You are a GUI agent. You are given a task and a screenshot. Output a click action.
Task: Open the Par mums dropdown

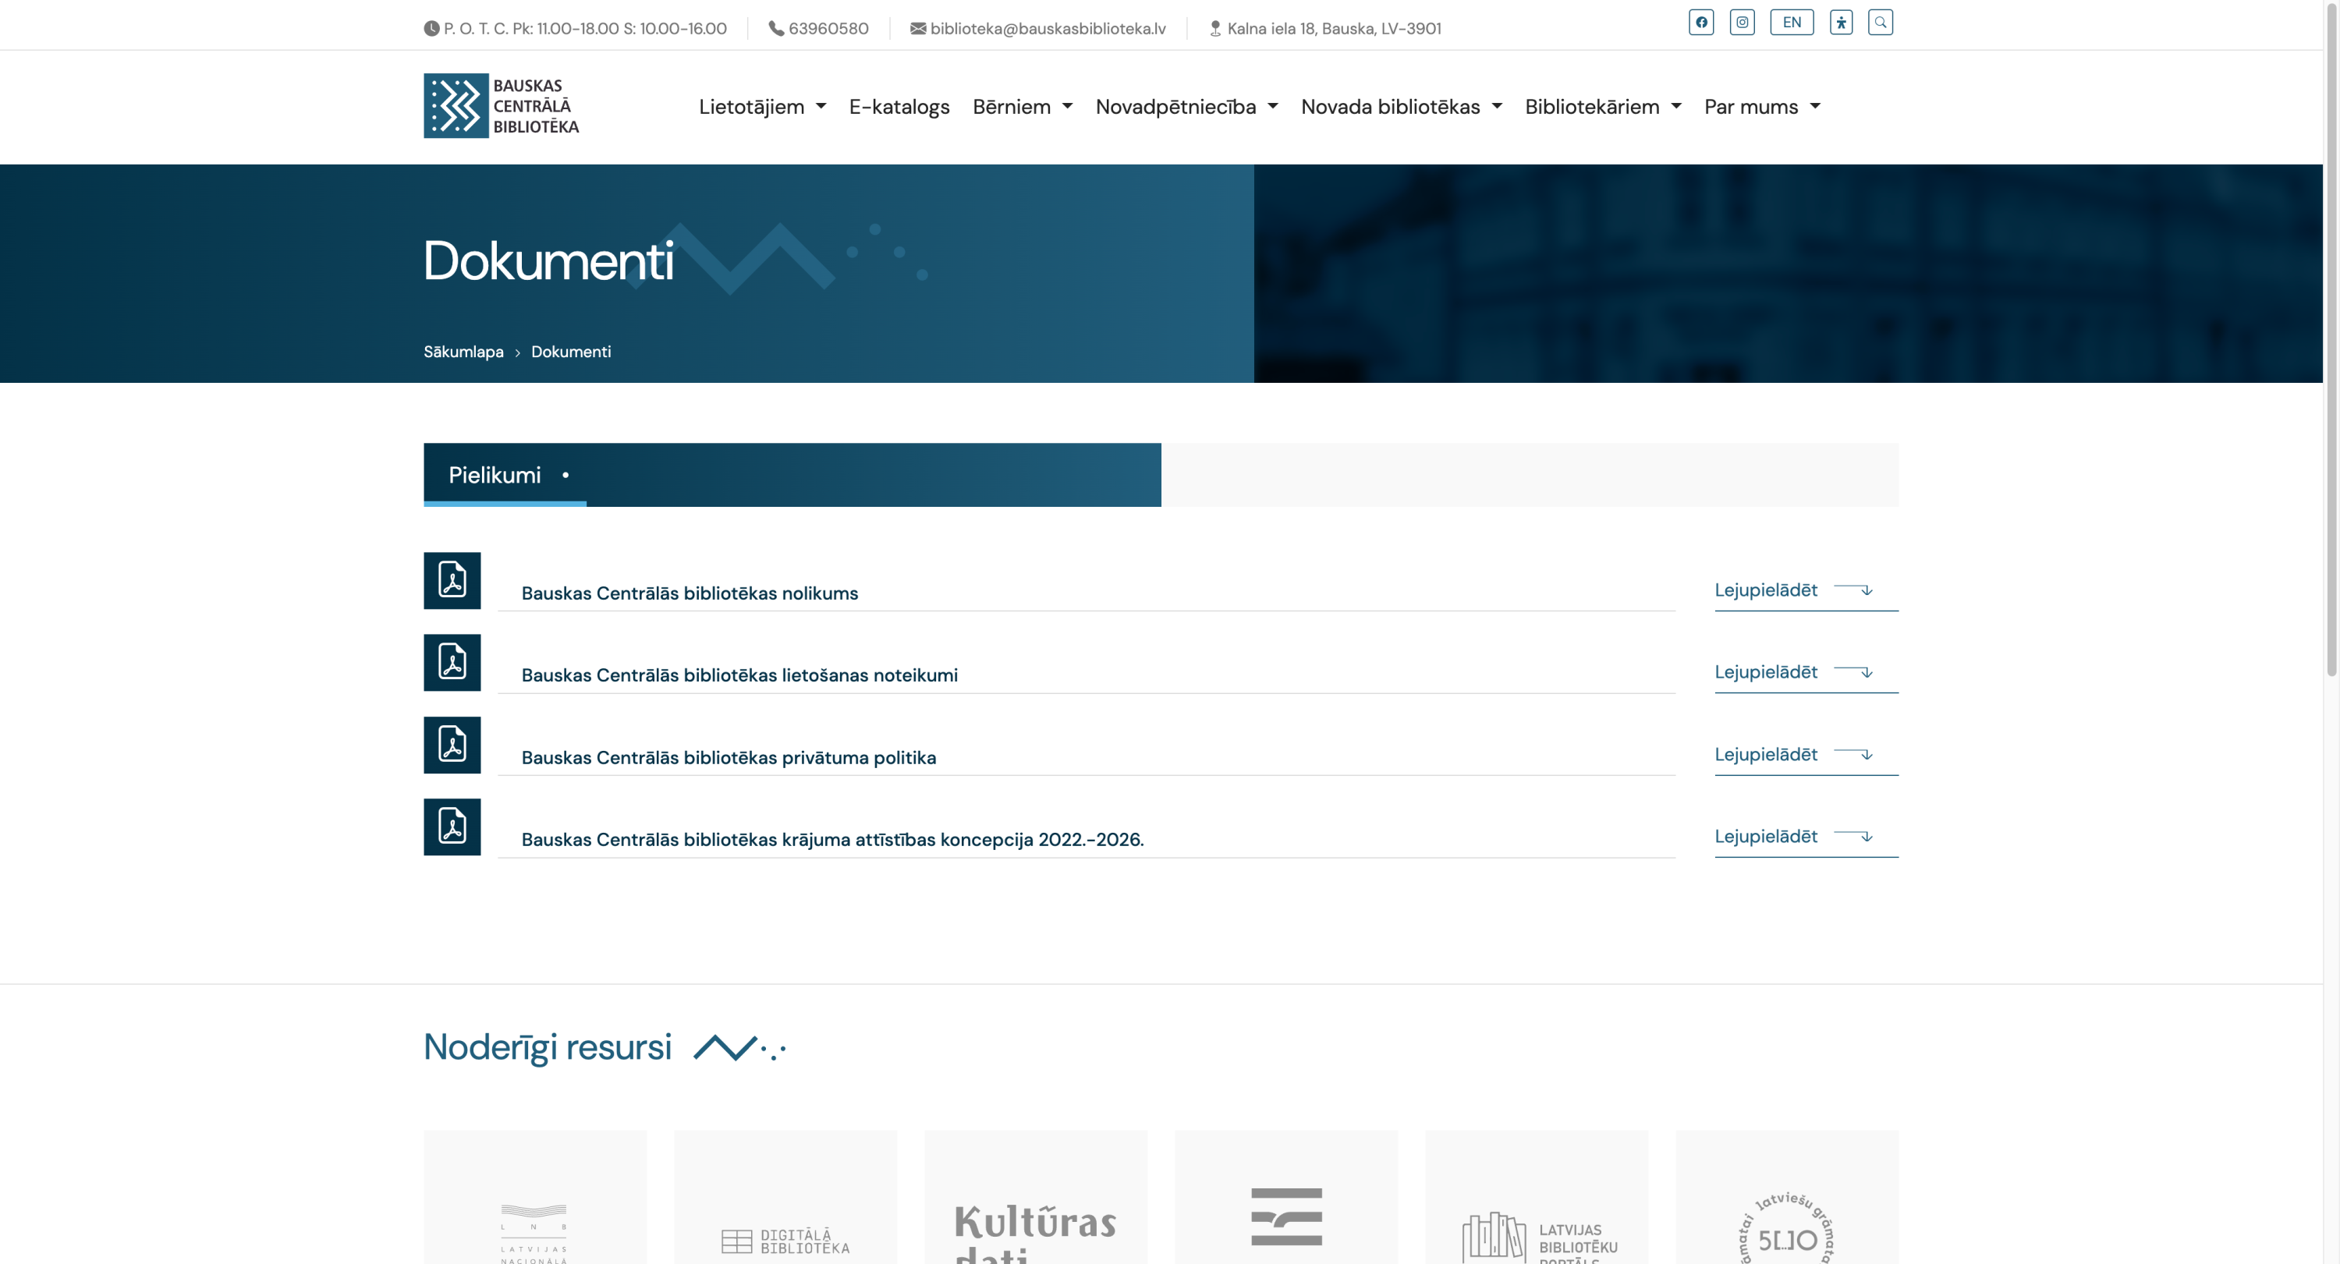[1761, 107]
